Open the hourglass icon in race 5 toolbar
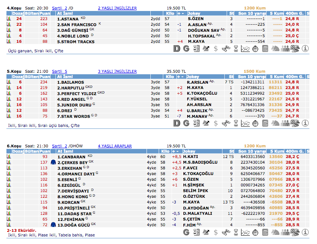Screen dimensions: 317x244 [x=236, y=123]
